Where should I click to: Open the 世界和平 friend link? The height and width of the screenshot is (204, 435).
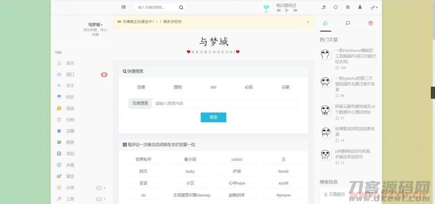point(144,159)
